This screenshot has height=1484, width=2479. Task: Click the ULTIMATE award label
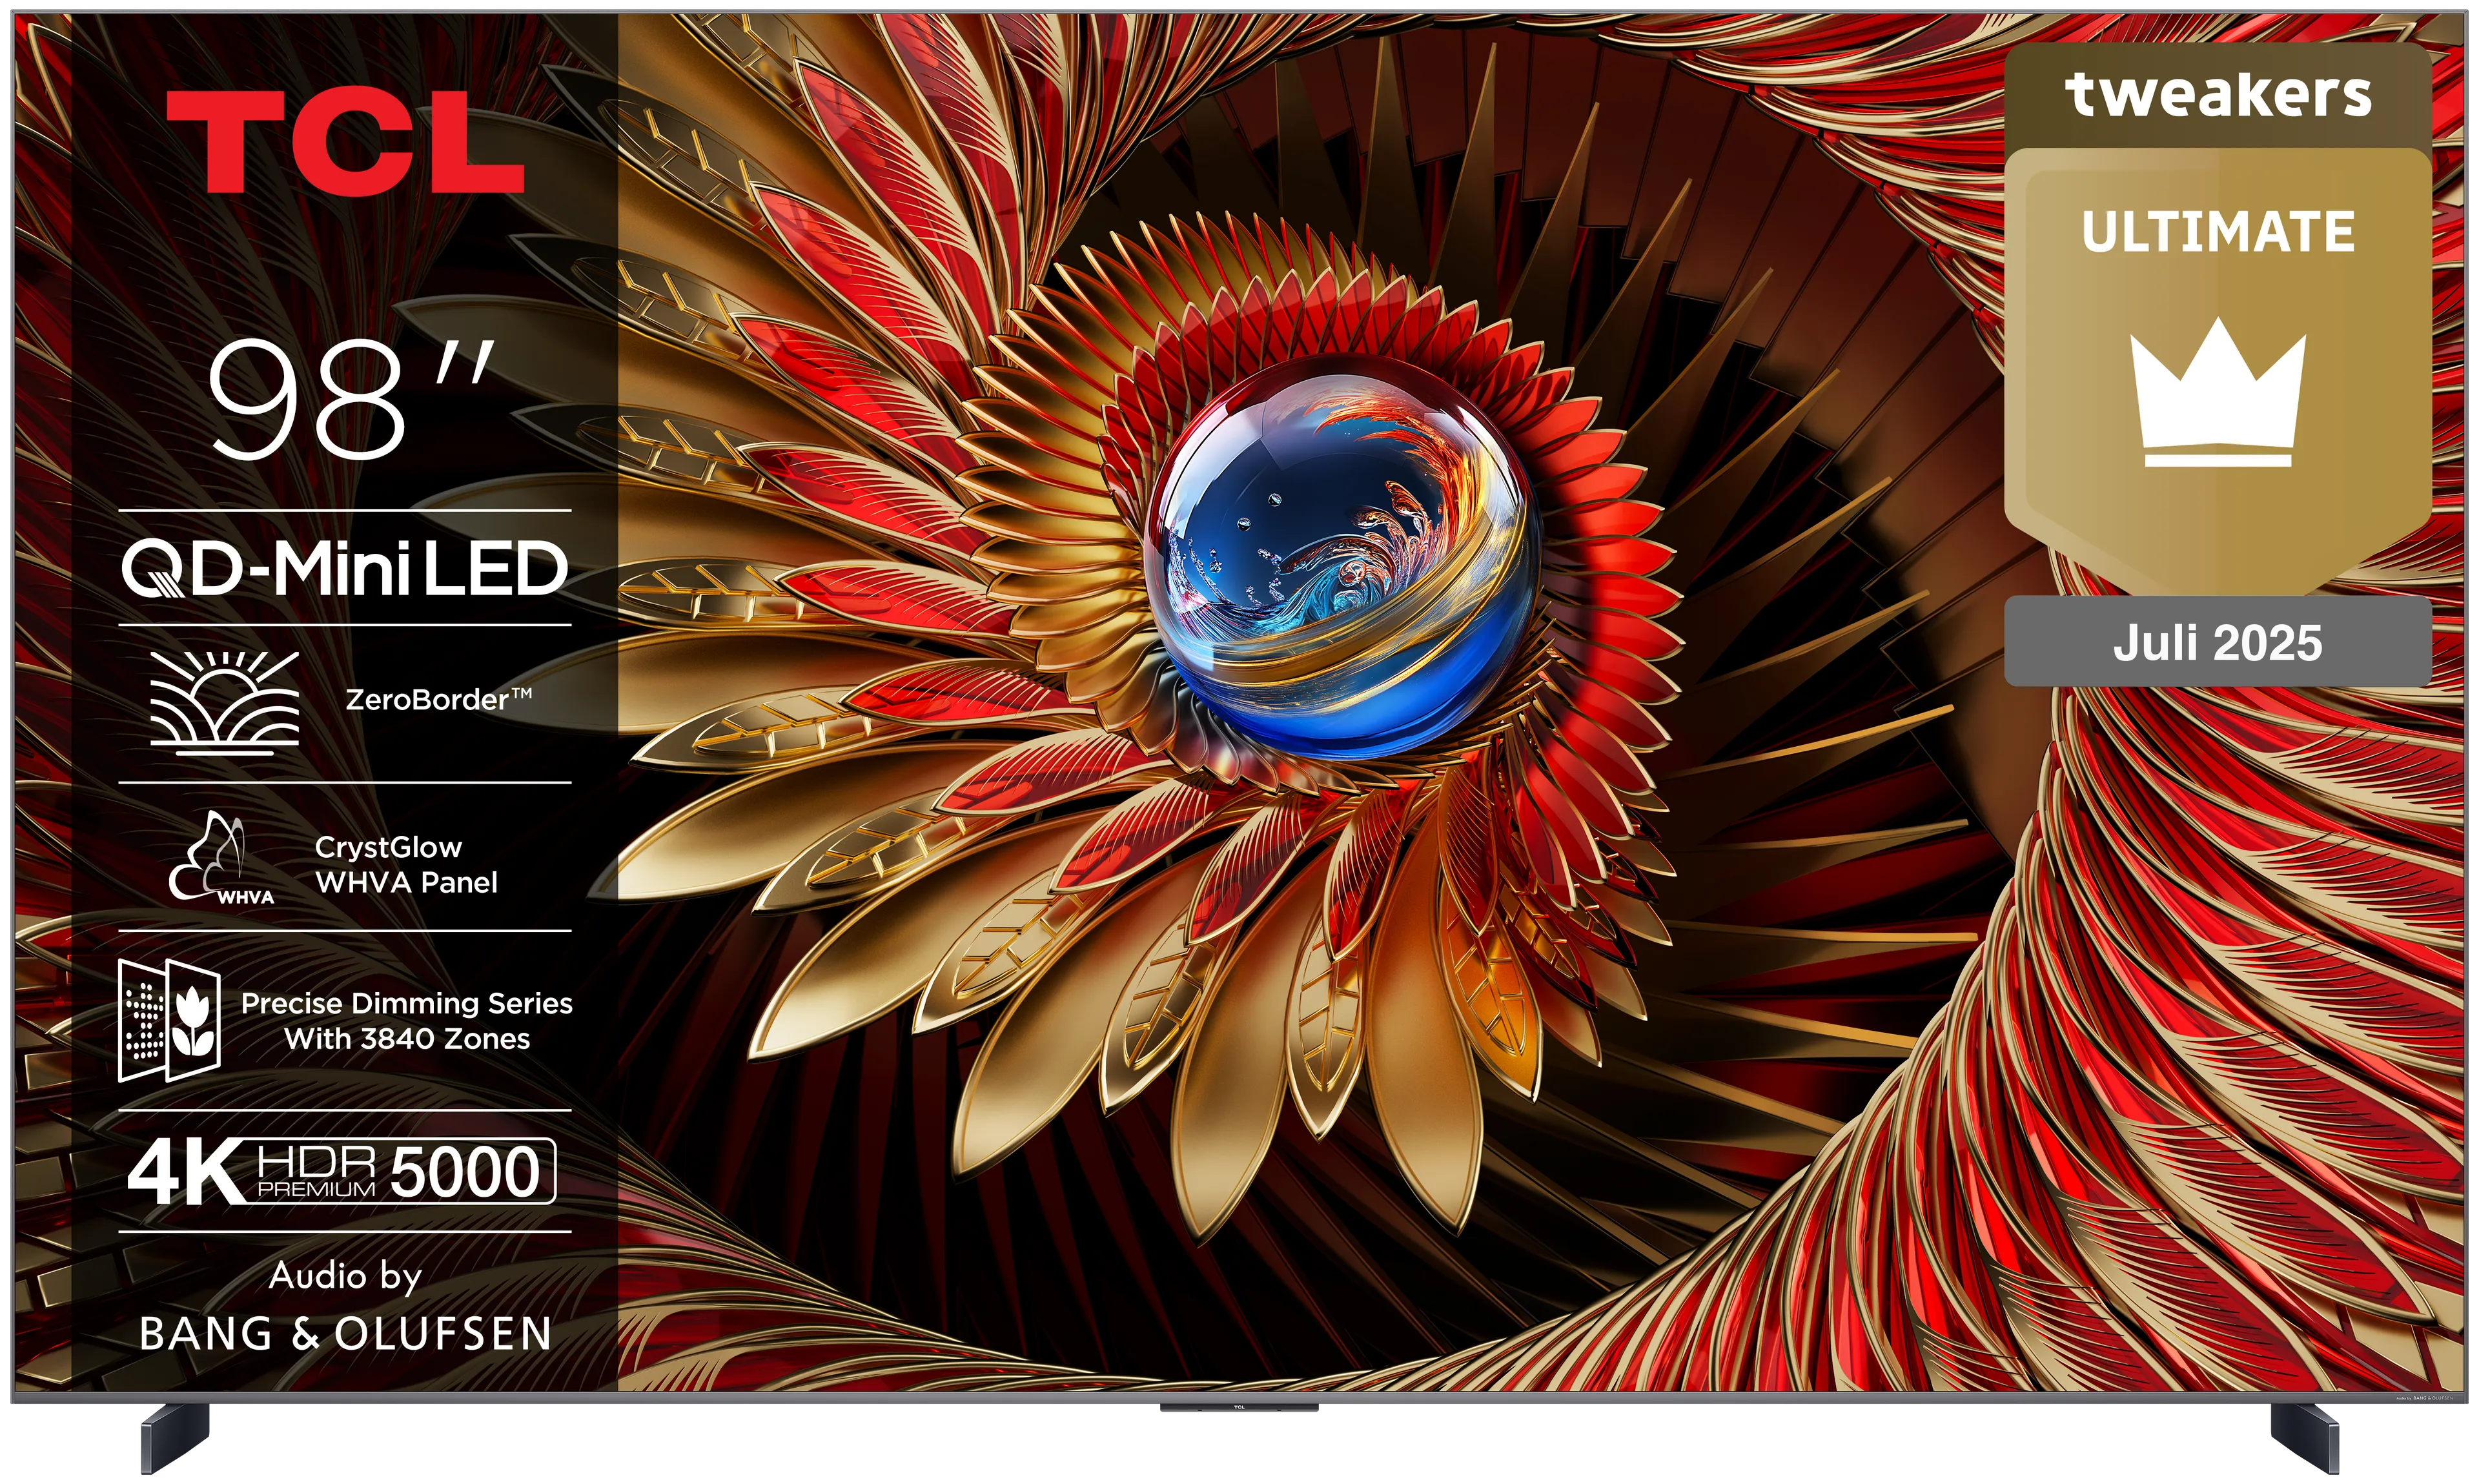(x=2218, y=232)
